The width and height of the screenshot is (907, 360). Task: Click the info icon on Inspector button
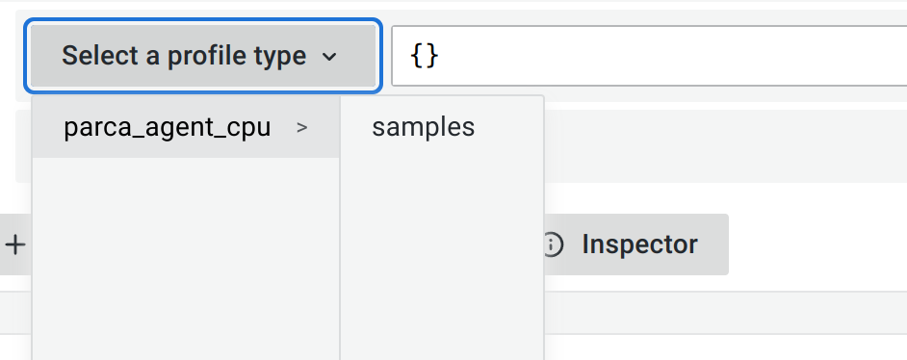(x=553, y=244)
